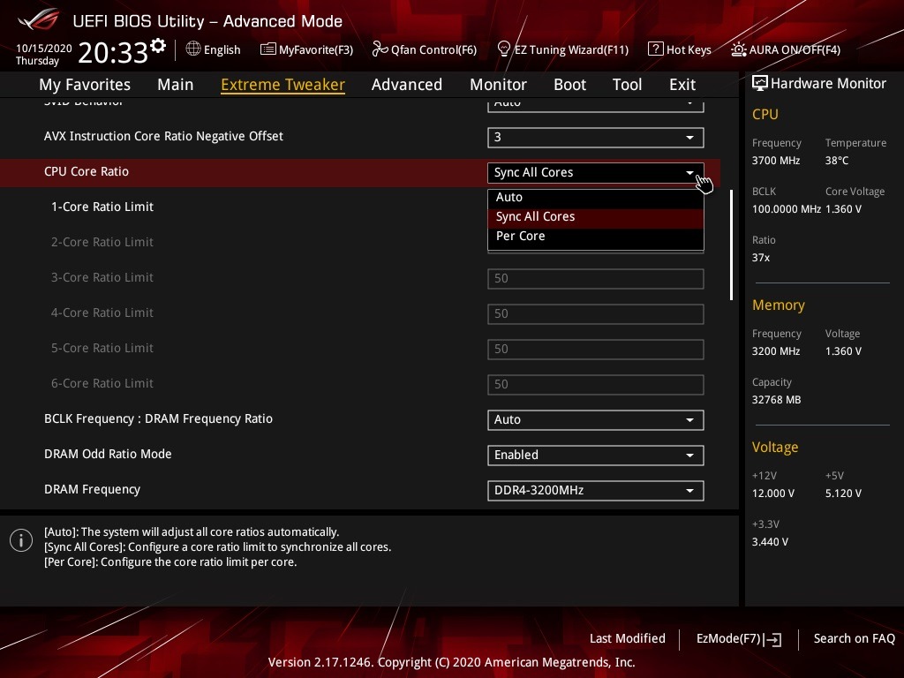Click the EZ Tuning Wizard(F11) label
Viewport: 904px width, 678px height.
click(x=571, y=49)
